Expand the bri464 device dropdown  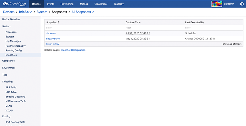click(25, 12)
